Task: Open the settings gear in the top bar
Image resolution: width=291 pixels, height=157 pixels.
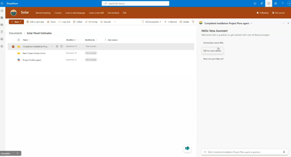Action: [x=275, y=3]
